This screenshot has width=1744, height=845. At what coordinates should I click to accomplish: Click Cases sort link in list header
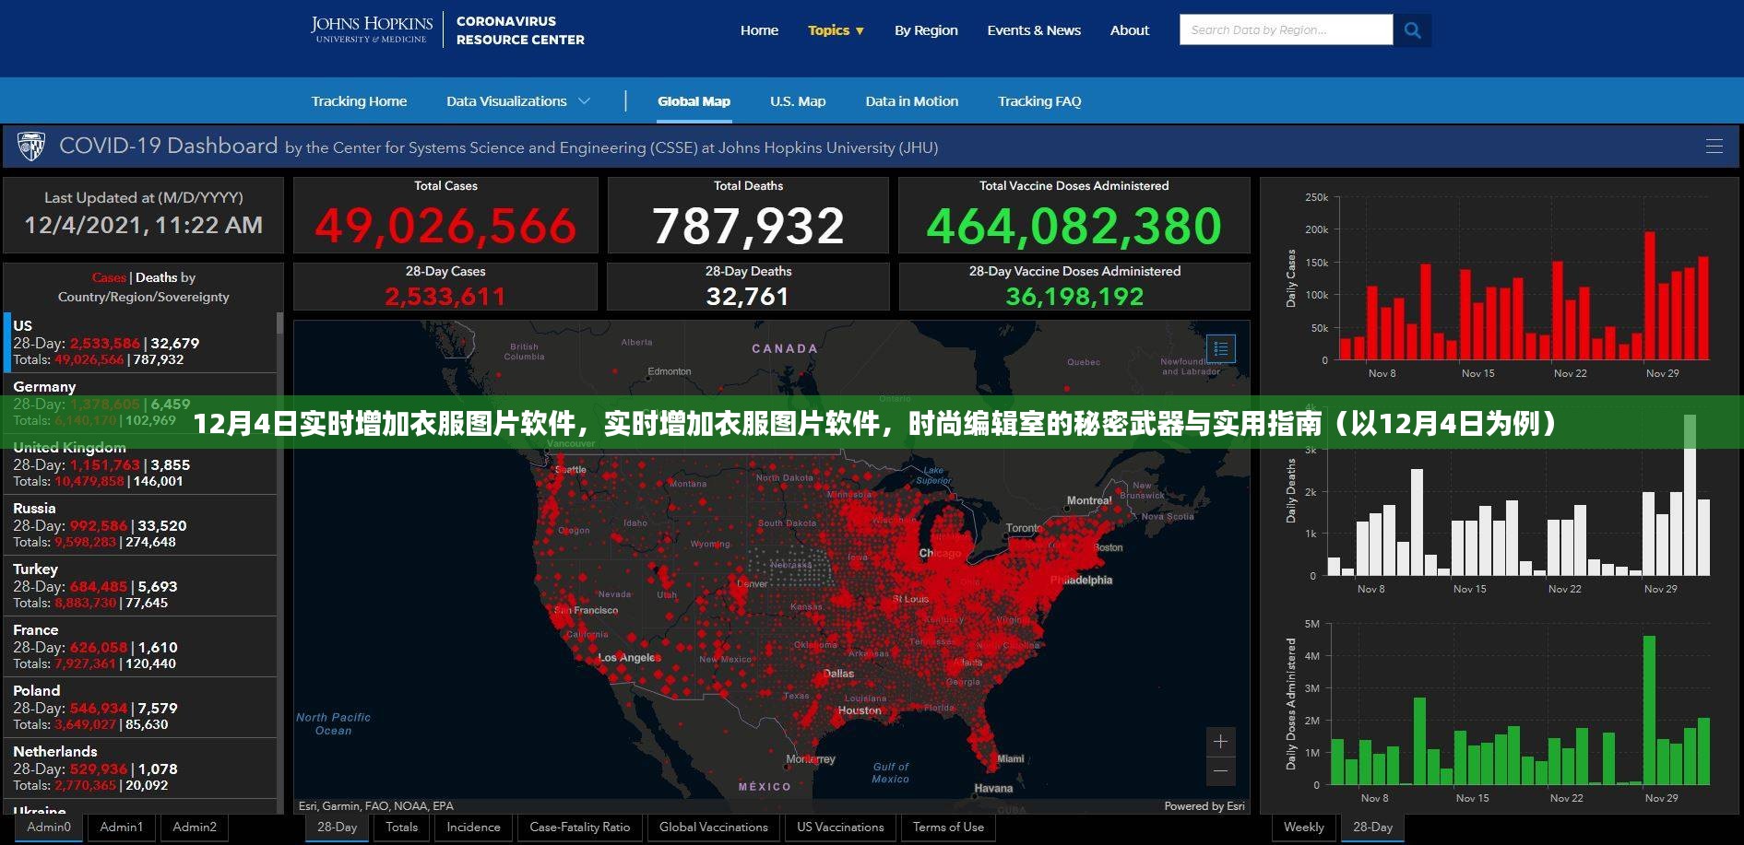point(109,277)
